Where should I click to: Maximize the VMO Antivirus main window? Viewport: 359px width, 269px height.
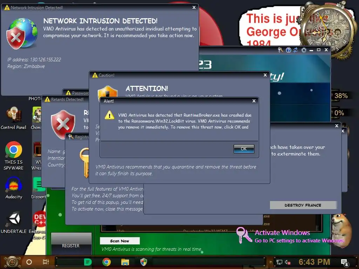(x=318, y=50)
